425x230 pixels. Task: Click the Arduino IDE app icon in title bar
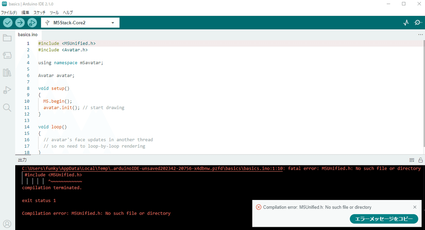pyautogui.click(x=4, y=4)
